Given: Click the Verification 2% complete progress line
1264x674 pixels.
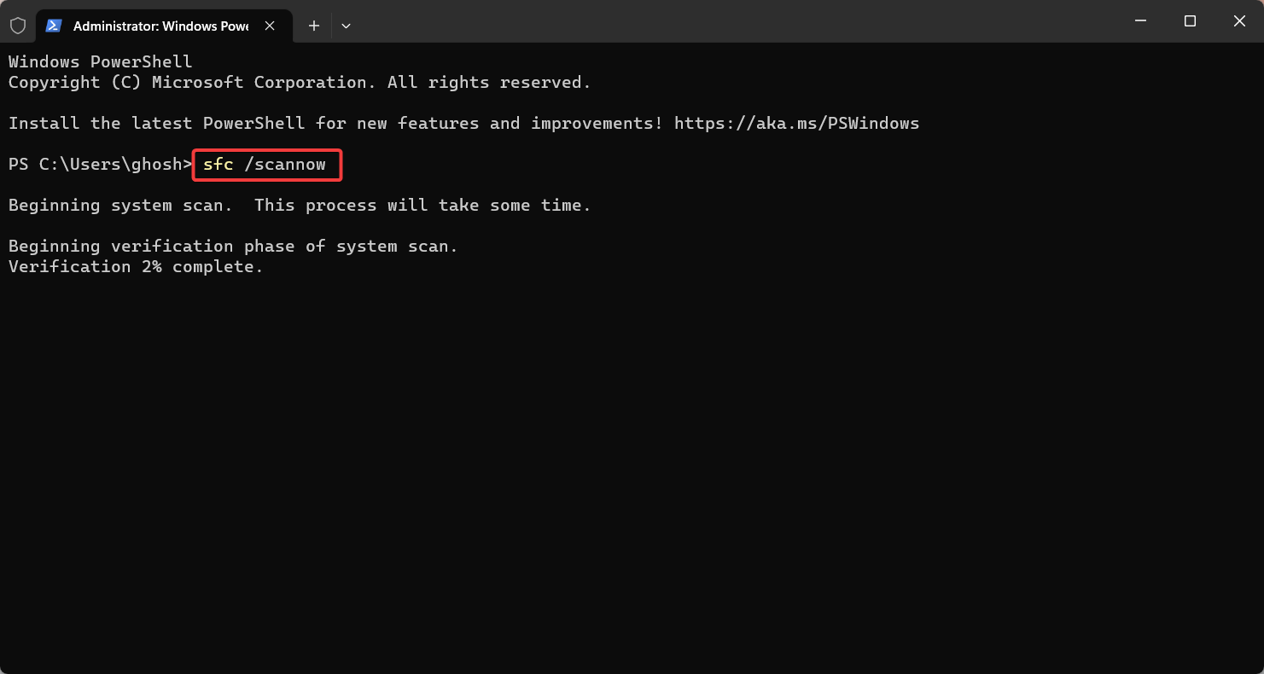Looking at the screenshot, I should (137, 266).
